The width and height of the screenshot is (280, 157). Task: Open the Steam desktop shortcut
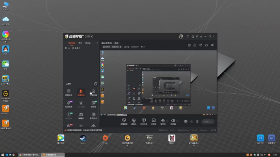click(83, 139)
